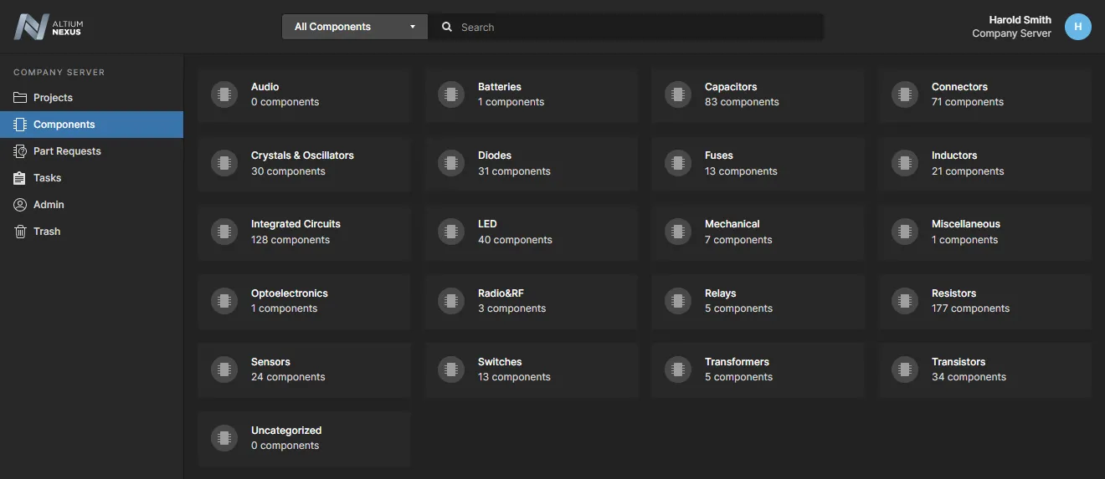Click into the Search field
The height and width of the screenshot is (479, 1105).
(636, 27)
